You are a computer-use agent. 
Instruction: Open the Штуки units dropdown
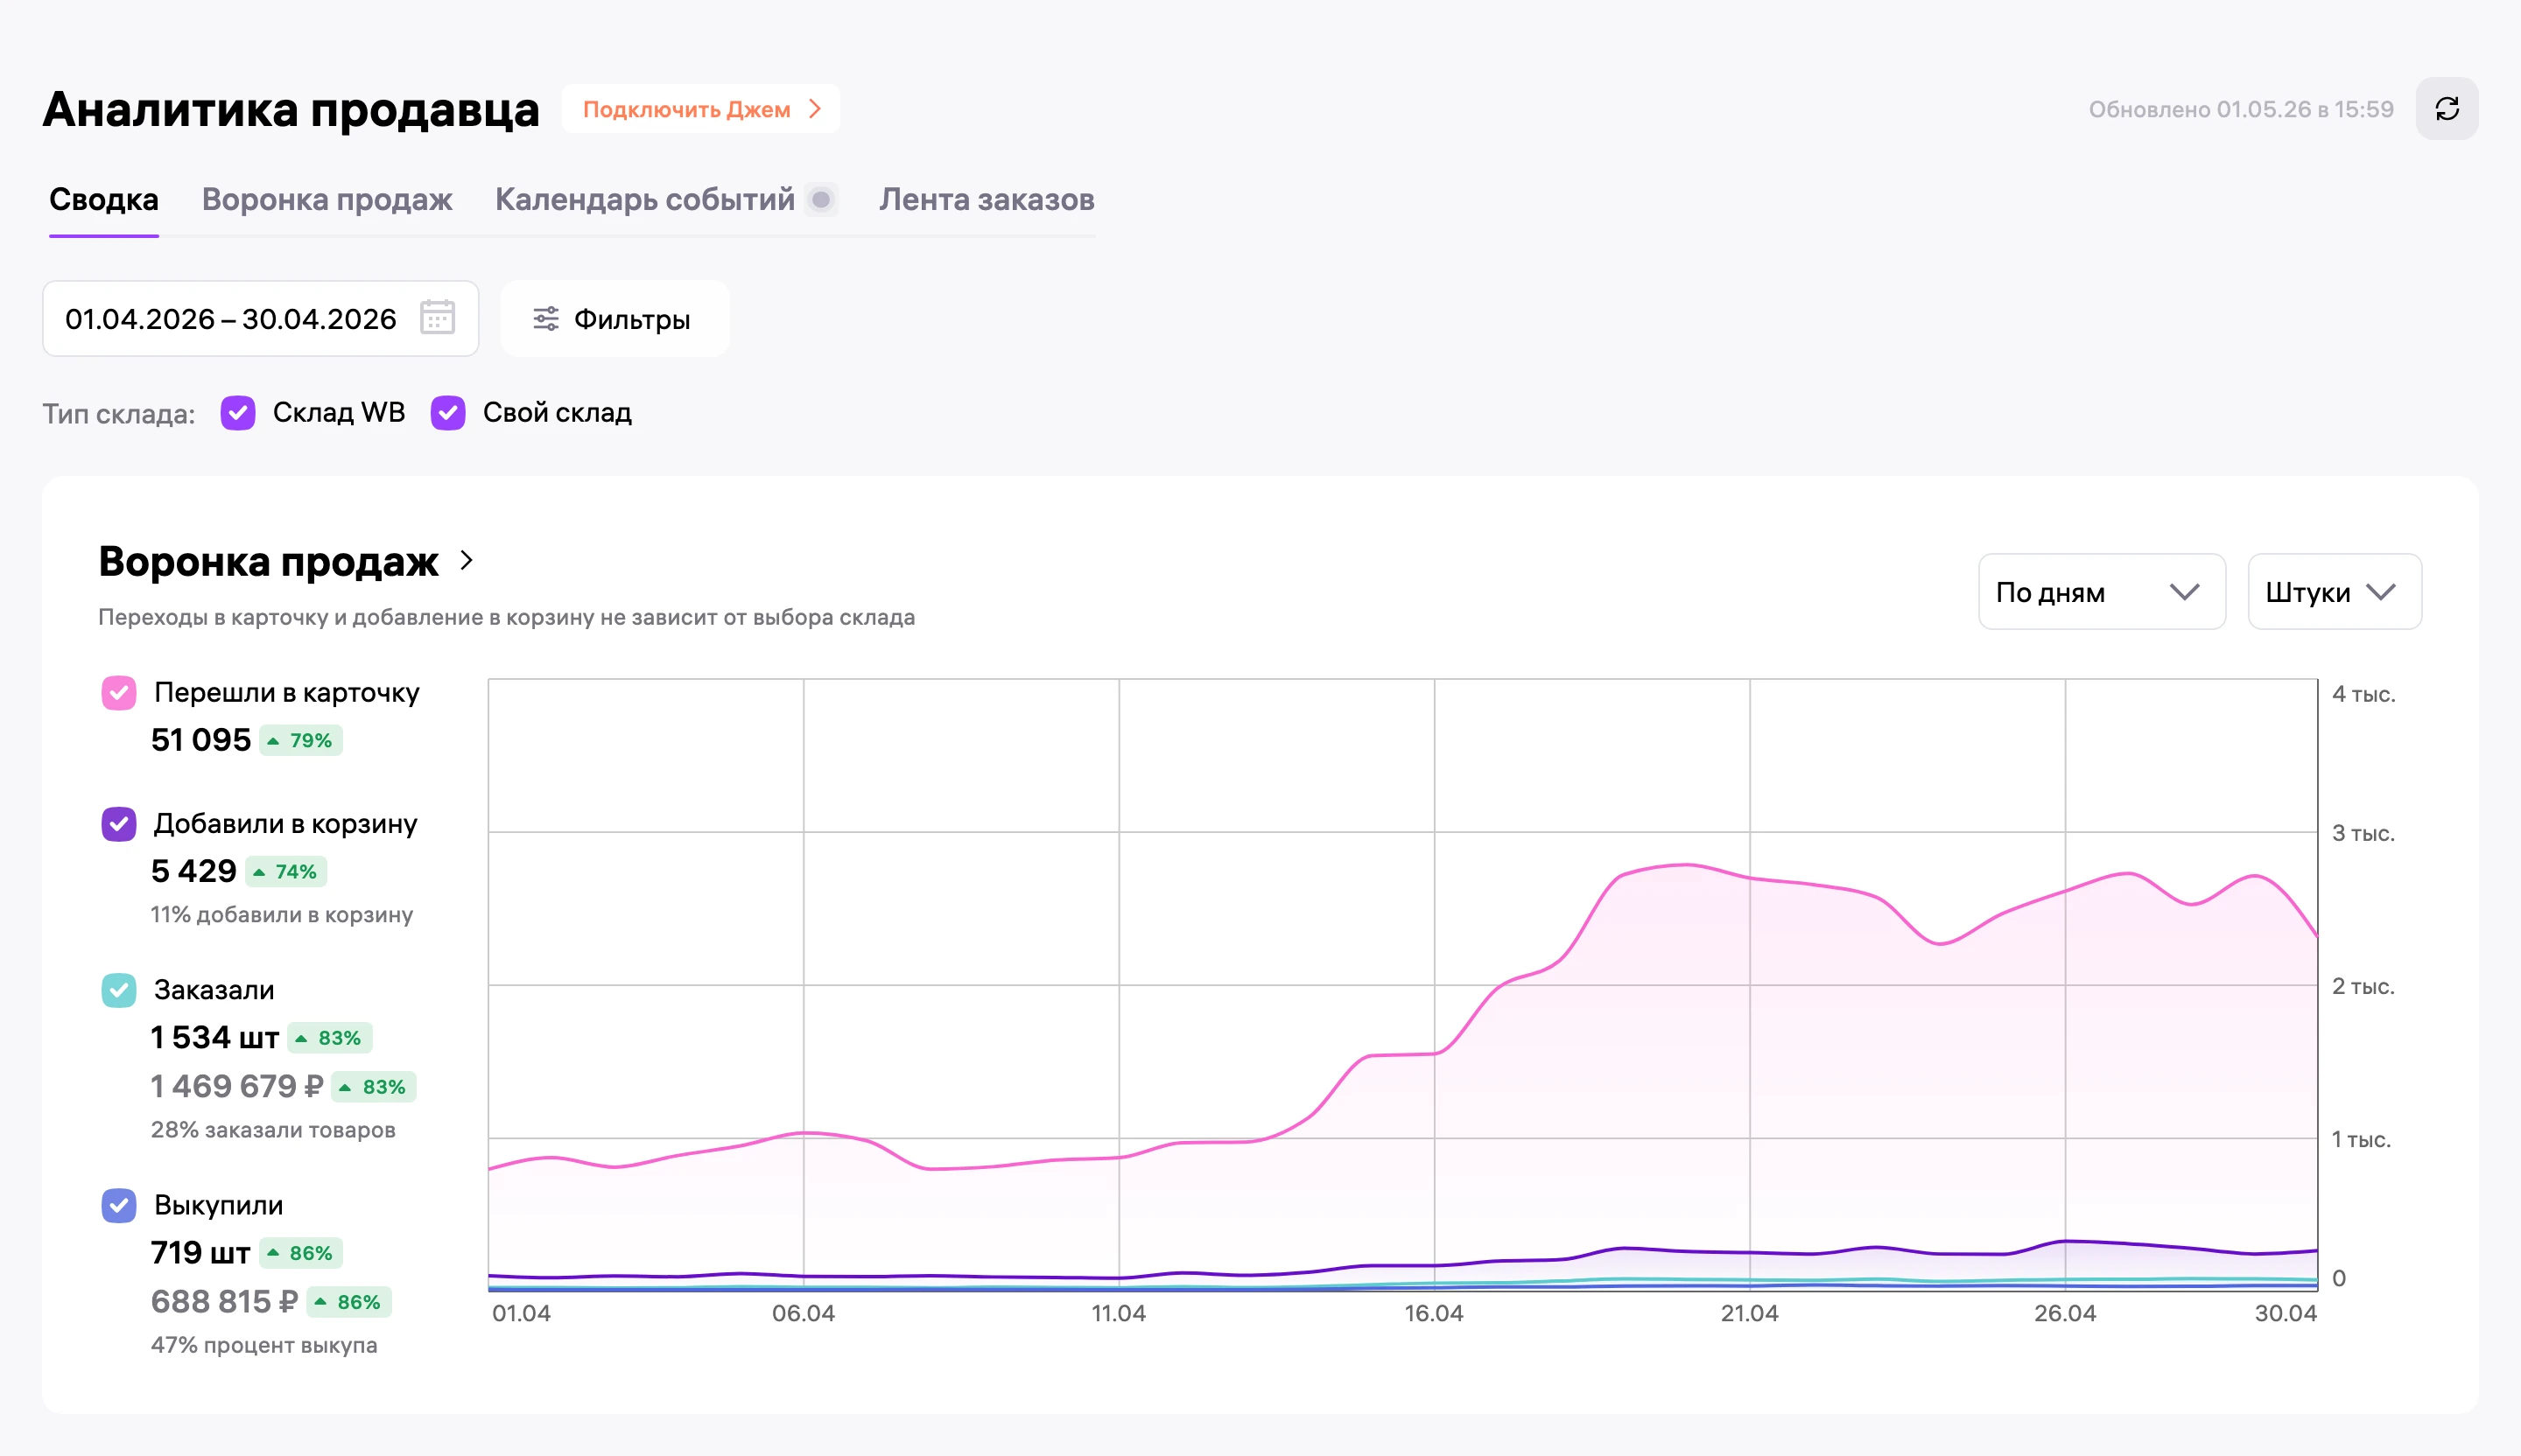pos(2333,592)
